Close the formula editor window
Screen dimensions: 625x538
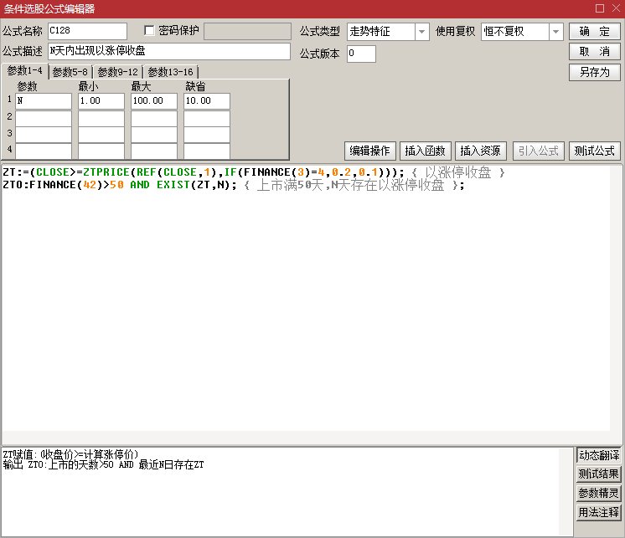point(614,8)
